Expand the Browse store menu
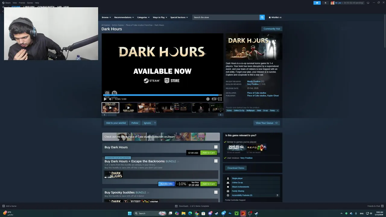The height and width of the screenshot is (217, 386). [x=106, y=17]
